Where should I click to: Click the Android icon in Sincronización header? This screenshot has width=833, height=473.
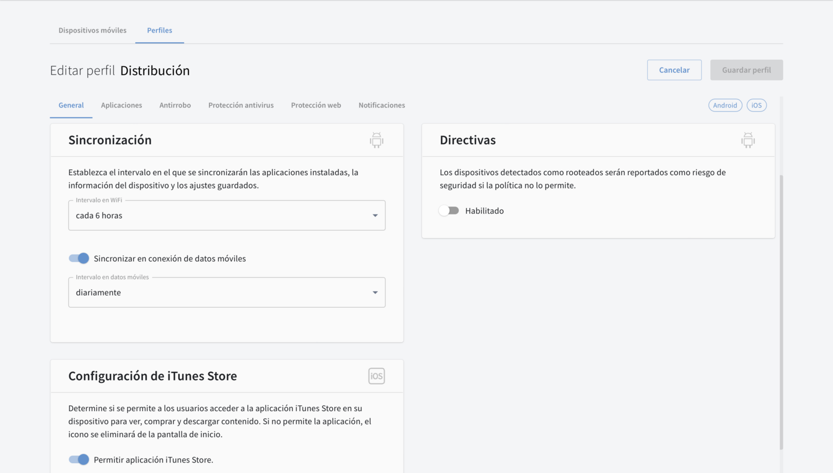376,140
